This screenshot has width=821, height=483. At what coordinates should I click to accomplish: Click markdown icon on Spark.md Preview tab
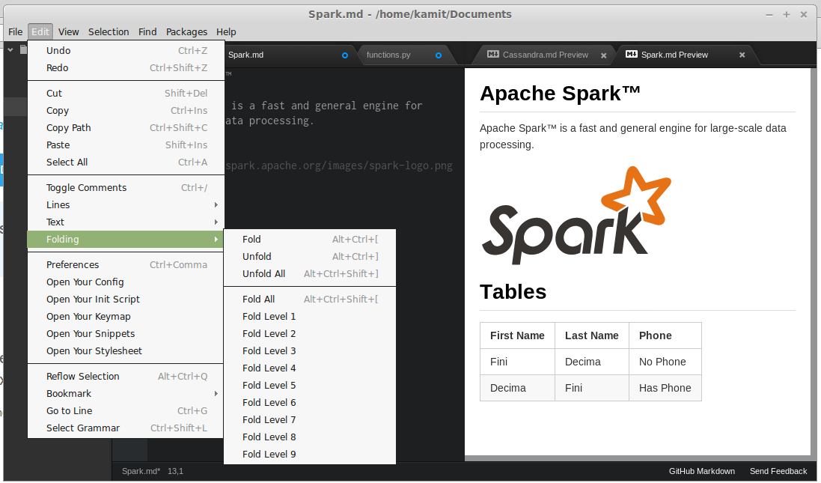pos(632,54)
